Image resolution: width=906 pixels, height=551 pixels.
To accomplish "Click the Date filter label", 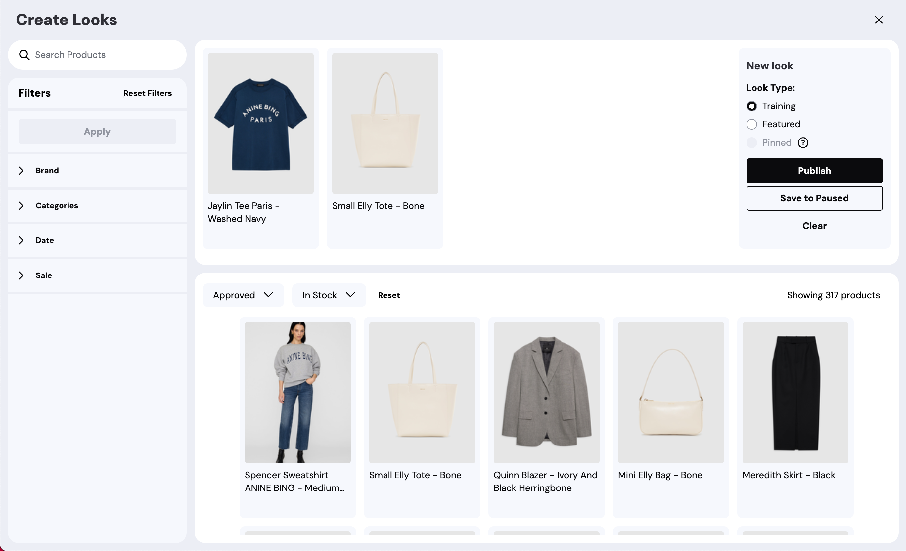I will (45, 240).
